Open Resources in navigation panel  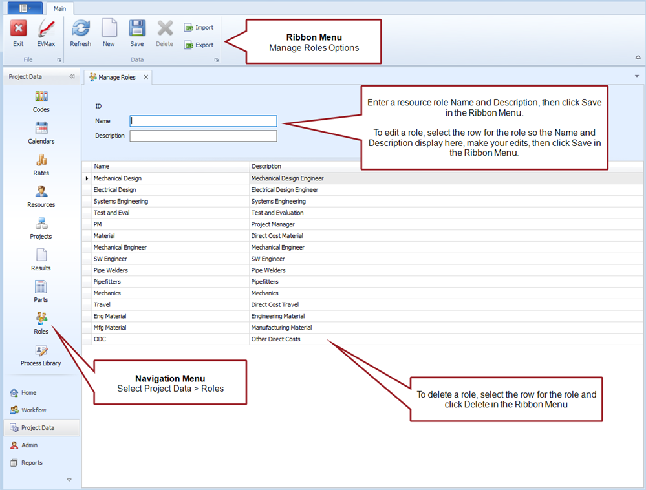click(41, 197)
